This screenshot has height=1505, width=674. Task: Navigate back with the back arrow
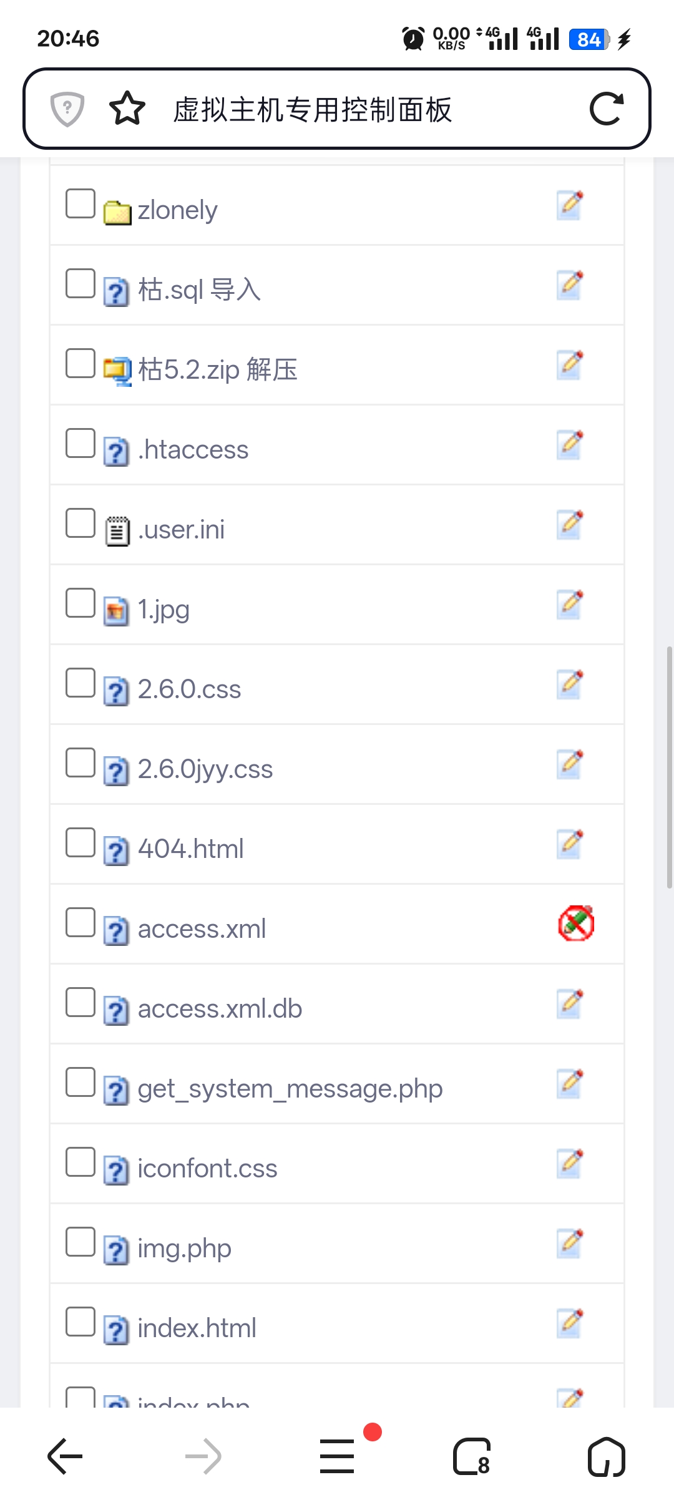pyautogui.click(x=66, y=1456)
